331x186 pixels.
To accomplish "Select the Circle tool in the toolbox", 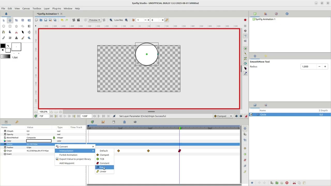I will [x=4, y=26].
